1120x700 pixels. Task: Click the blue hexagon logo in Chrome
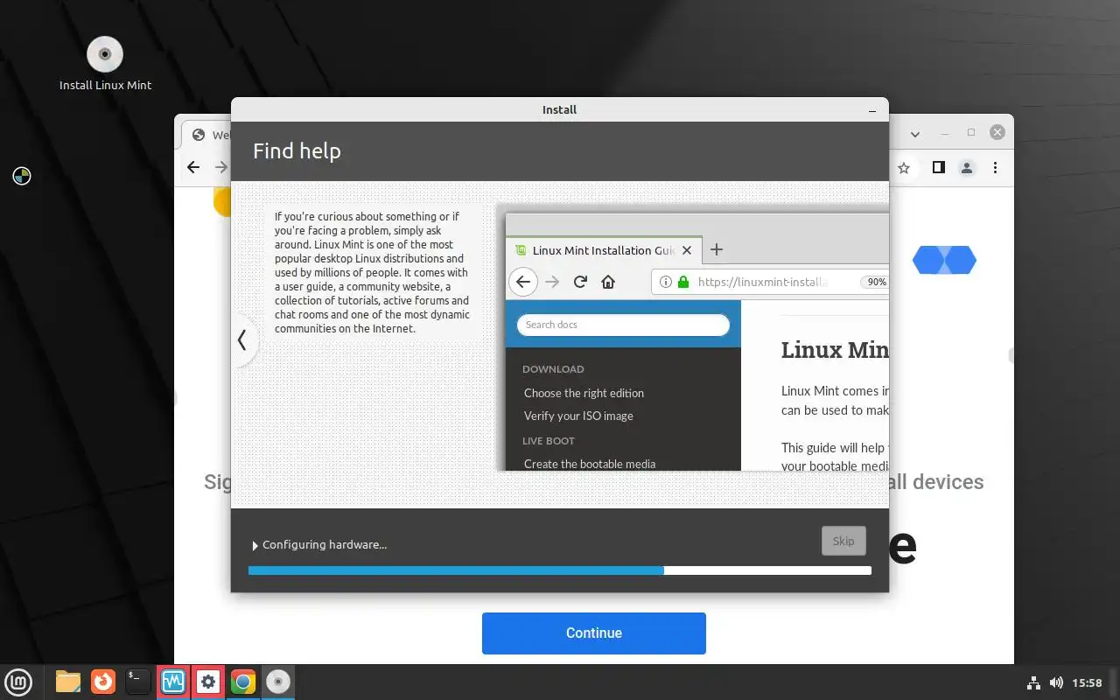944,260
